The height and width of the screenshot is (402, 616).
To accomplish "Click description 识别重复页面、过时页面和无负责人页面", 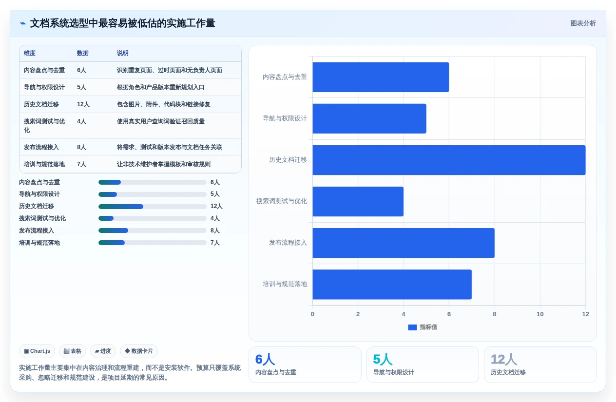I will [170, 70].
